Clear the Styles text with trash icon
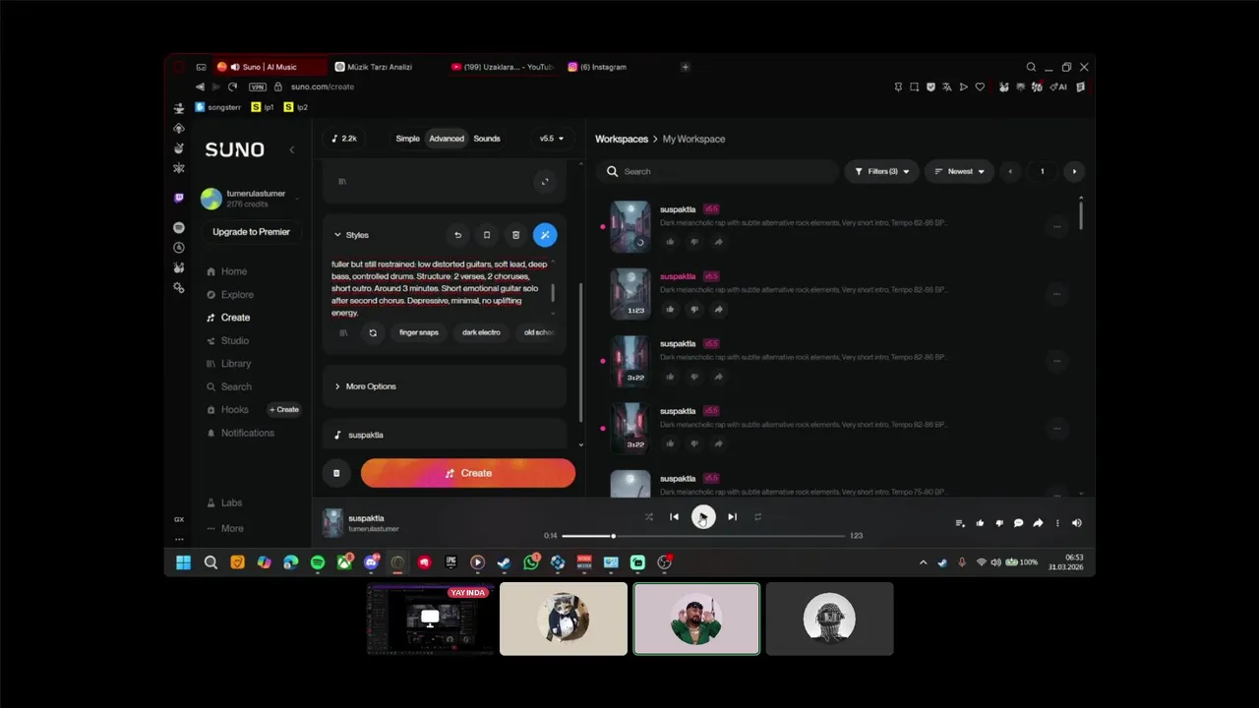The image size is (1259, 708). 515,235
